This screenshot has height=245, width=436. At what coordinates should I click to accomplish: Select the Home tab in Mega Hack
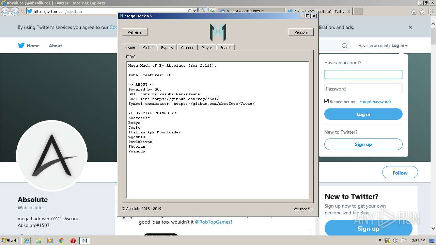coord(130,47)
